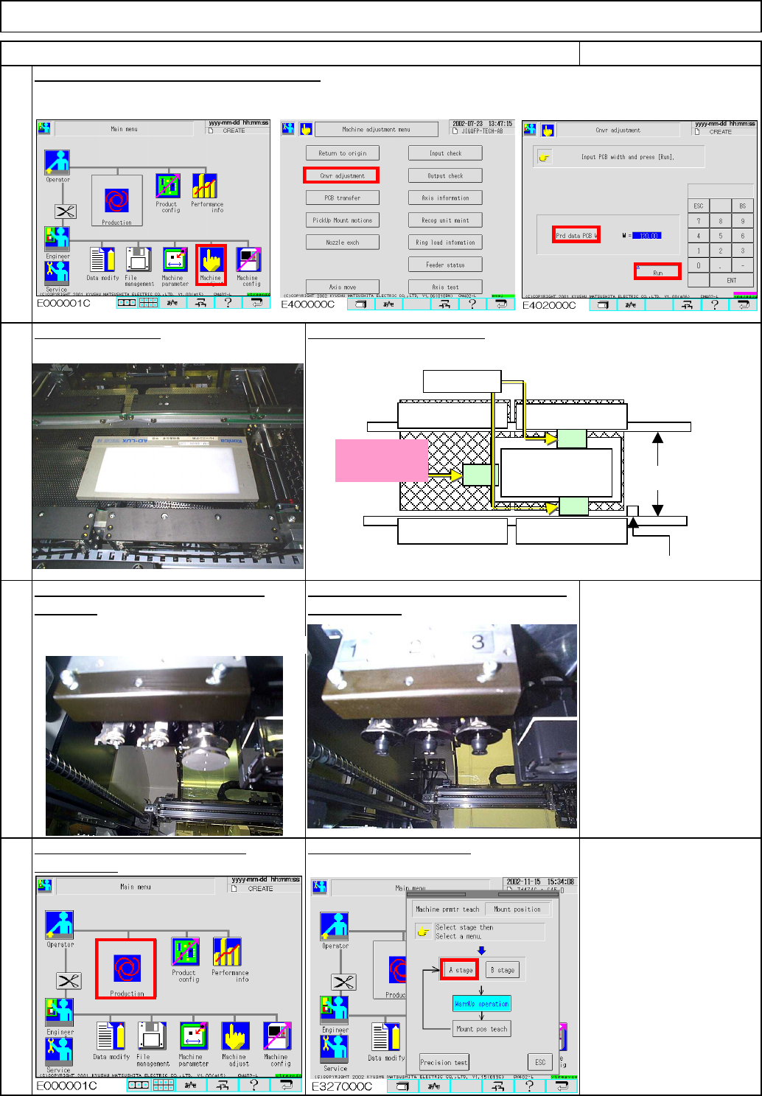
Task: Open Output check
Action: point(446,175)
